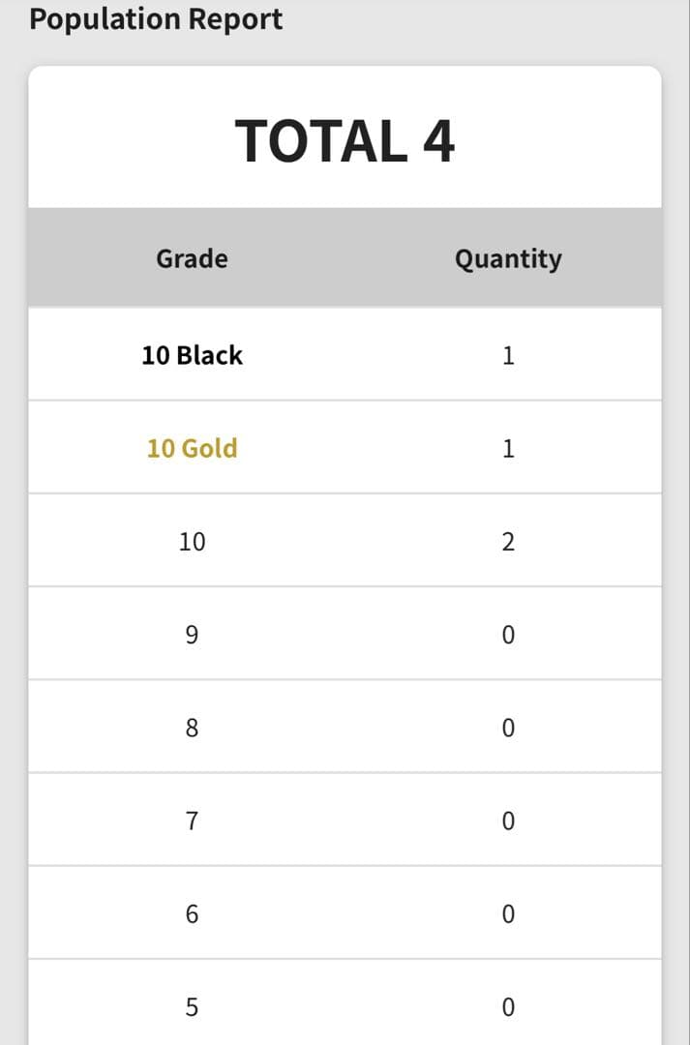690x1045 pixels.
Task: Click the Quantity column header
Action: point(508,258)
